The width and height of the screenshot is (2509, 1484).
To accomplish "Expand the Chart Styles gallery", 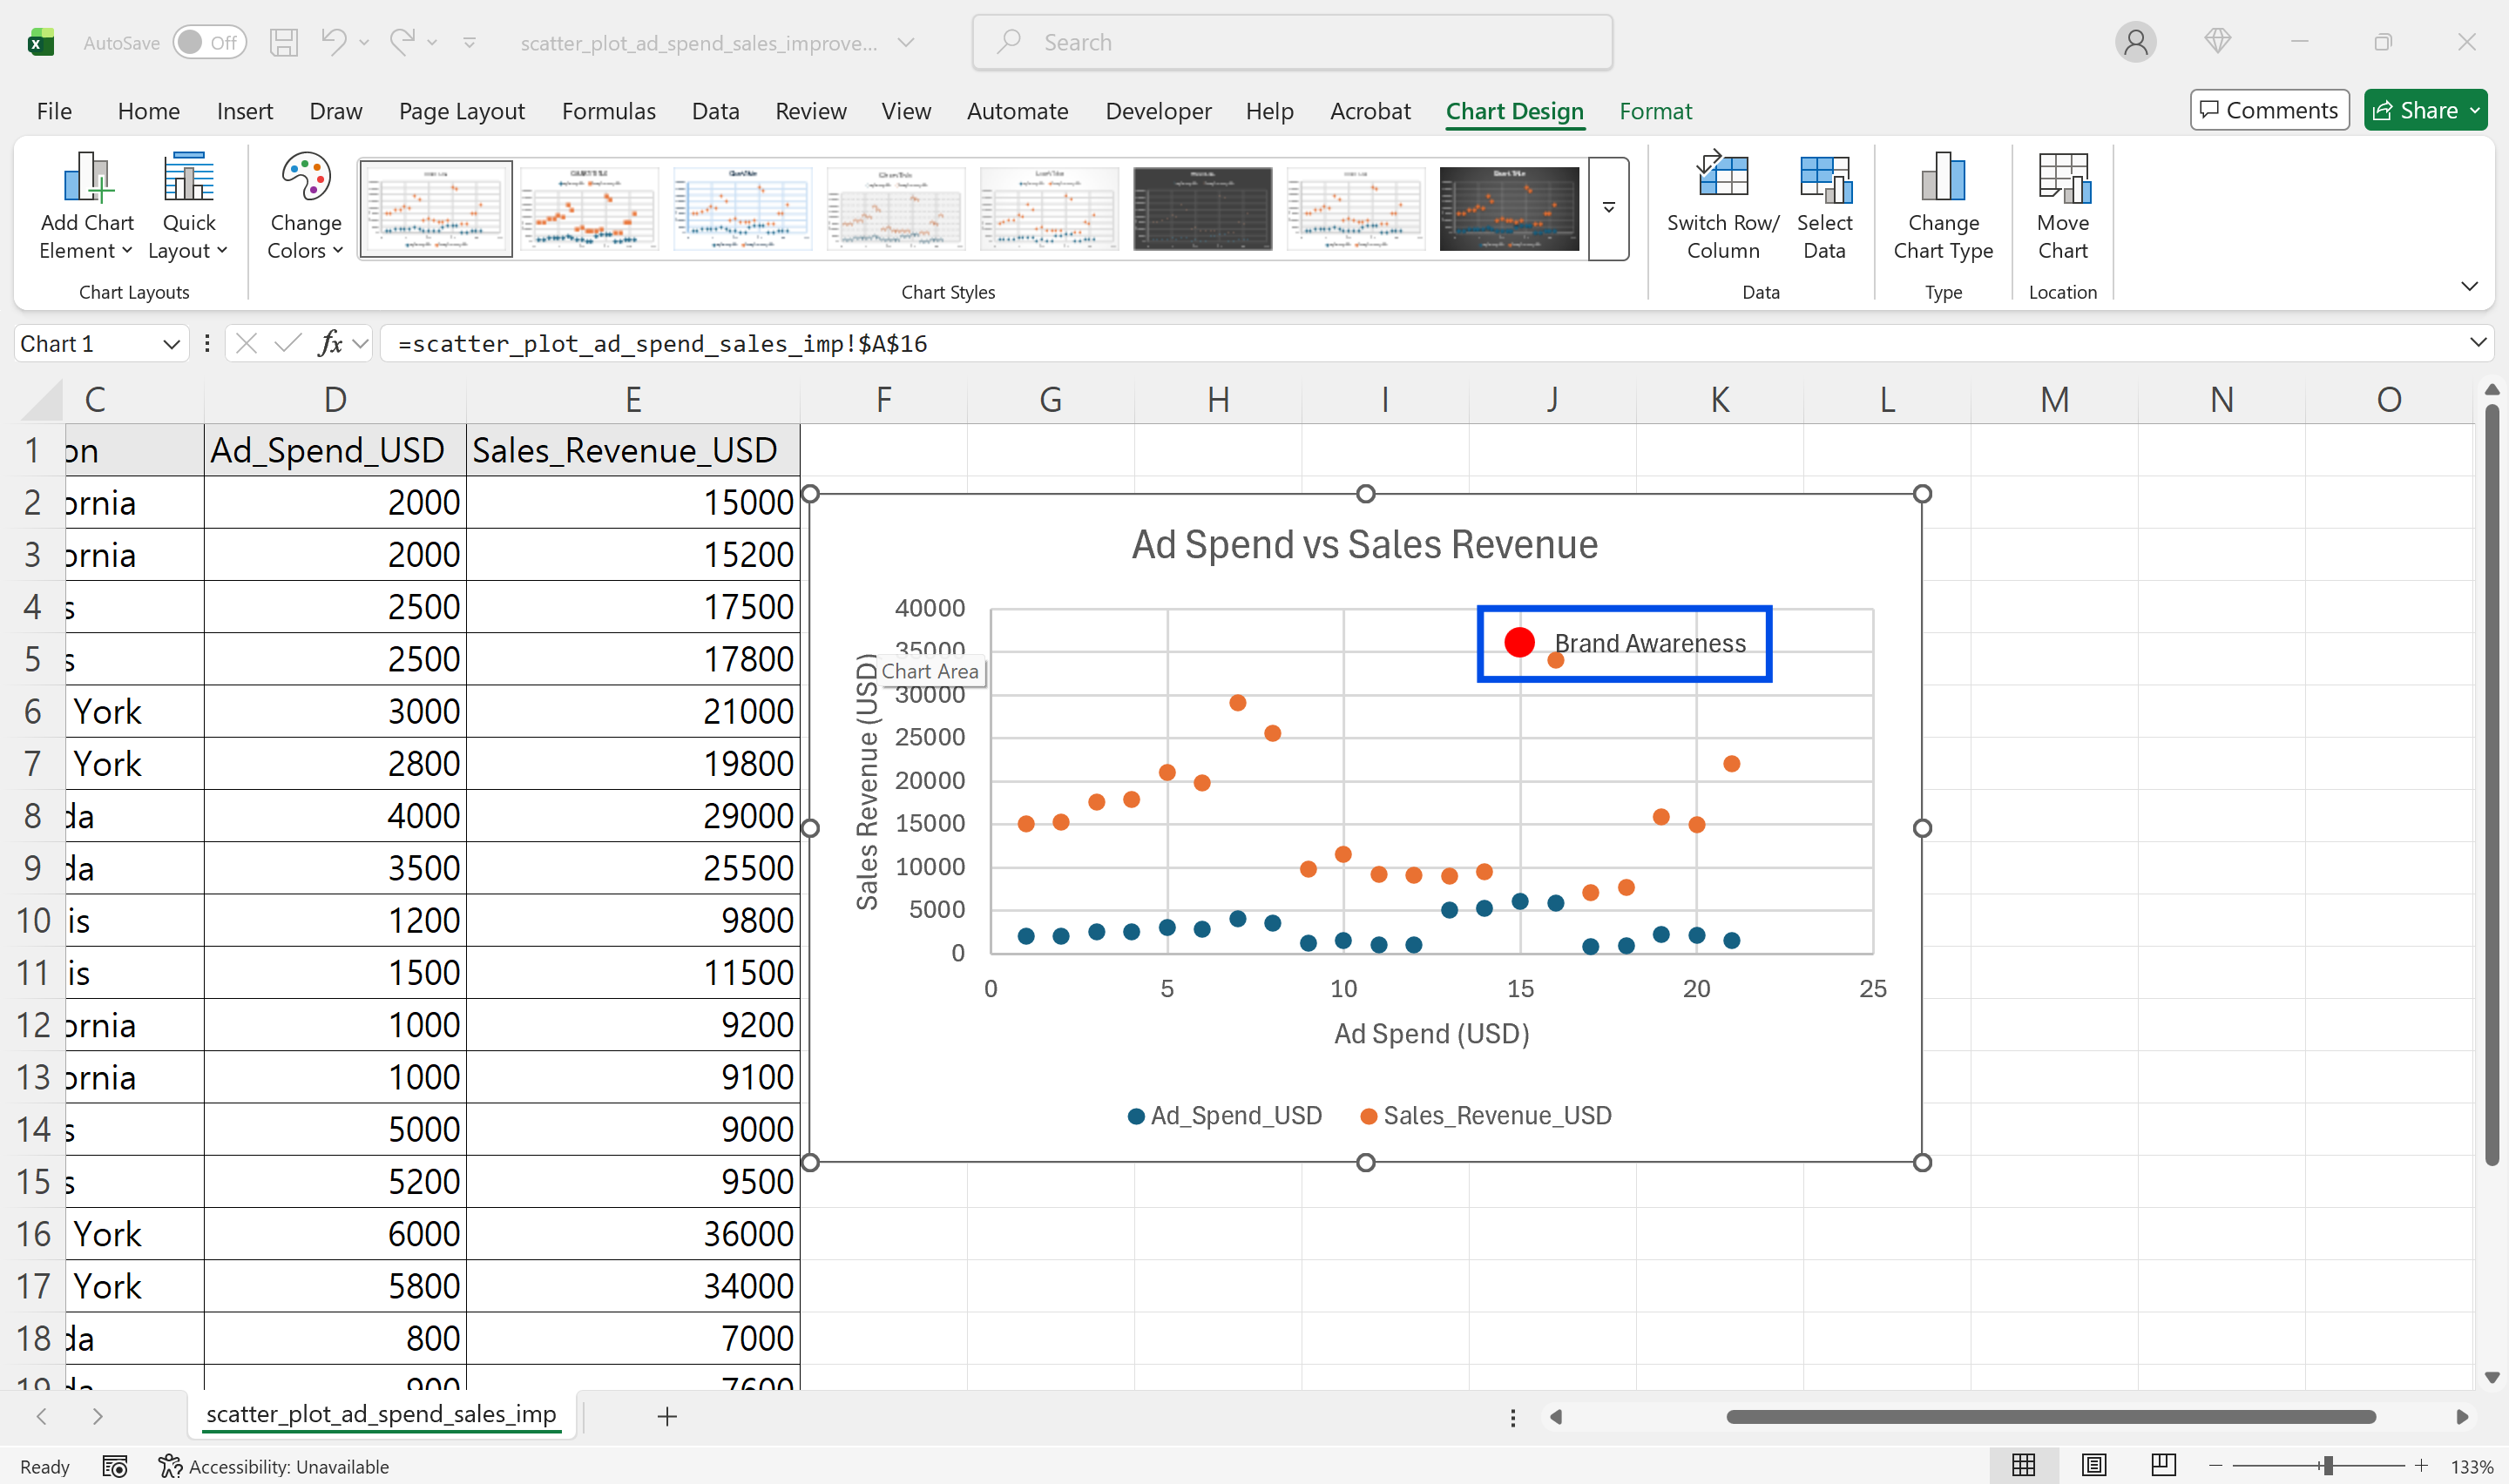I will (1608, 208).
